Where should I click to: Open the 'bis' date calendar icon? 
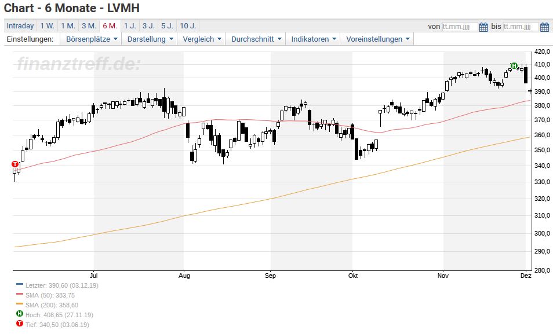pyautogui.click(x=544, y=27)
